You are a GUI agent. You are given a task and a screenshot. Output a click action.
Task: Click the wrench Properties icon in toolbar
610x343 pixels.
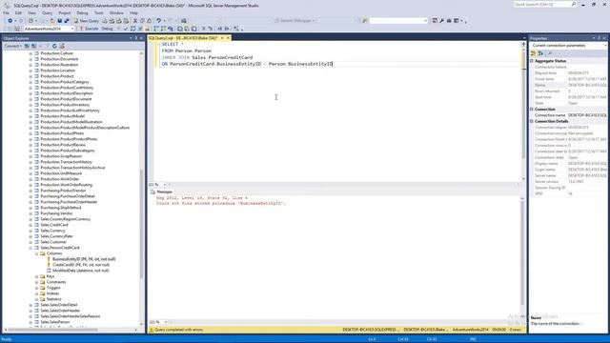(442, 21)
